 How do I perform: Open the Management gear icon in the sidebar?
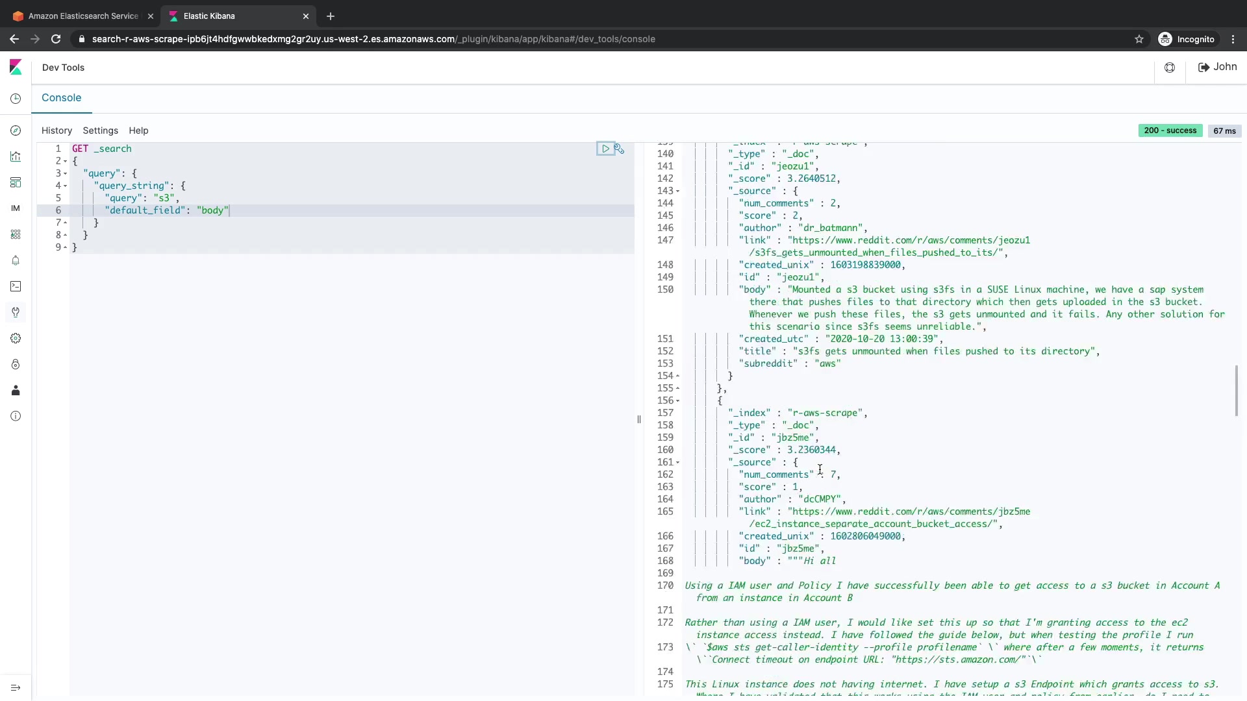coord(16,338)
